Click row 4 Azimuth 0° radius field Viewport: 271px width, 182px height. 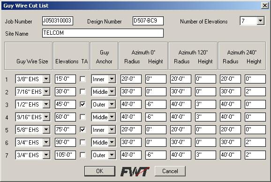(131, 117)
